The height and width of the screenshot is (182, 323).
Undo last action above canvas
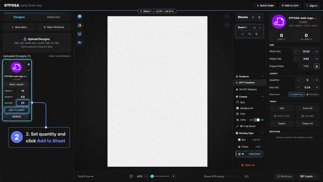(x=227, y=16)
